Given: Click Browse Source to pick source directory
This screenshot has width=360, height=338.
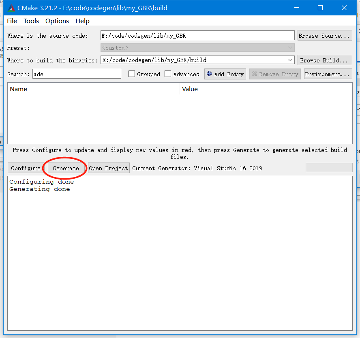Looking at the screenshot, I should (x=324, y=35).
